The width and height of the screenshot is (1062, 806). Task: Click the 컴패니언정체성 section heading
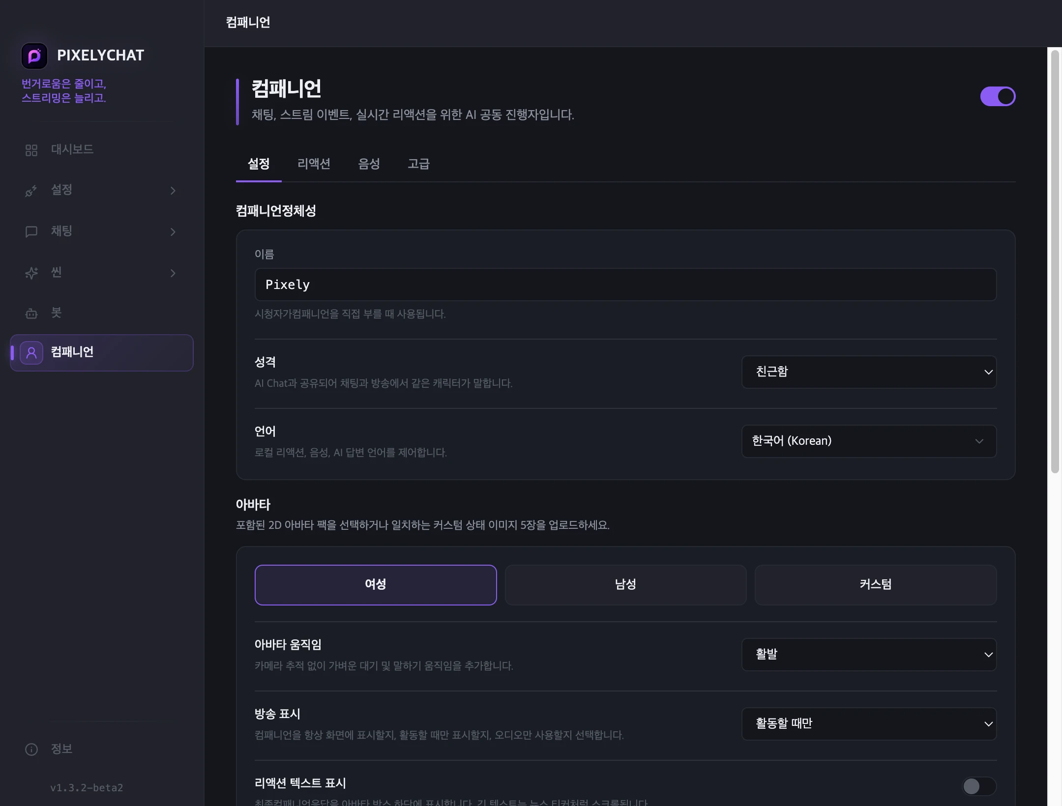[x=276, y=211]
